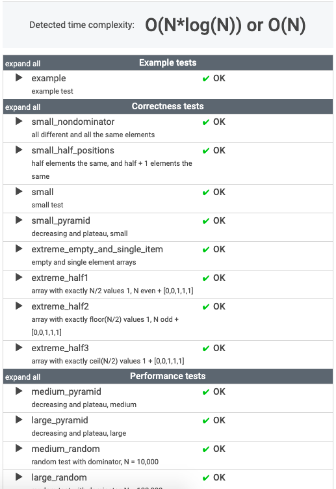Open the small test disclosure arrow
This screenshot has width=336, height=489.
tap(19, 191)
